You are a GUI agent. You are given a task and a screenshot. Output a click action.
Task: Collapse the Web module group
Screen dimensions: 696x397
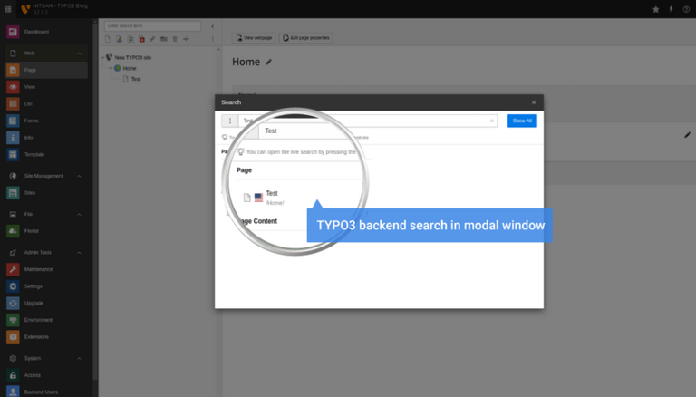click(x=79, y=53)
